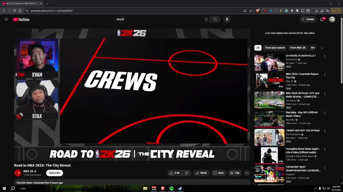Select the From your search chip
Image resolution: width=343 pixels, height=192 pixels.
click(x=275, y=48)
